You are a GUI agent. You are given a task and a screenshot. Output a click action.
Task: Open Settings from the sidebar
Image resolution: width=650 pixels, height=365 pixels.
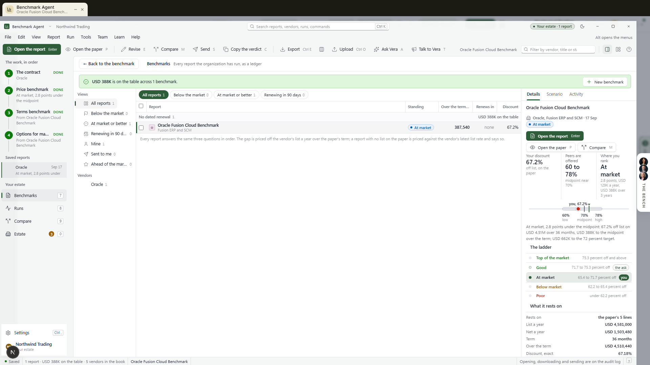click(34, 333)
